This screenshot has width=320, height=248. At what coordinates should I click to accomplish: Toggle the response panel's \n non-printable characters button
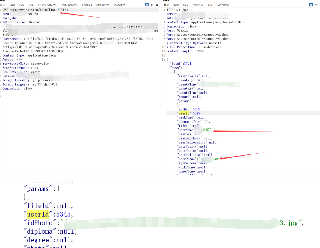click(x=316, y=5)
